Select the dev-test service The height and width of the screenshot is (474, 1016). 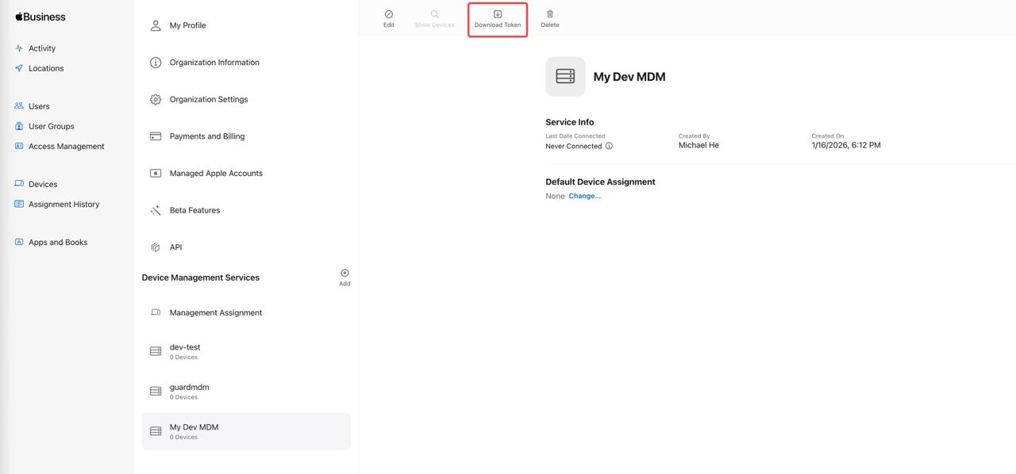tap(246, 351)
